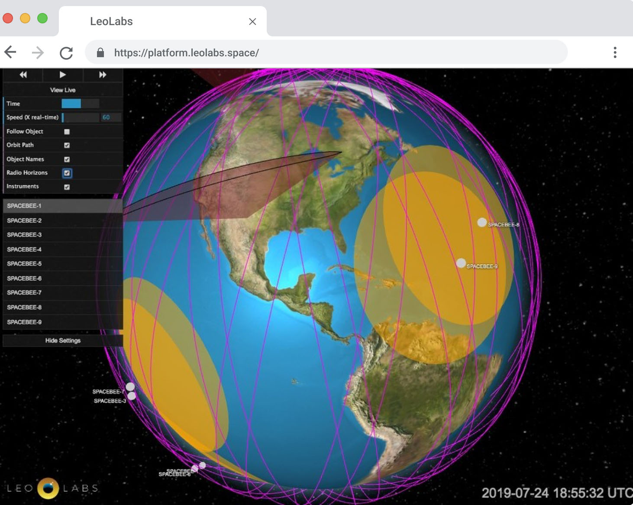633x505 pixels.
Task: Select SPACEBEE-1 in the object list
Action: click(63, 206)
